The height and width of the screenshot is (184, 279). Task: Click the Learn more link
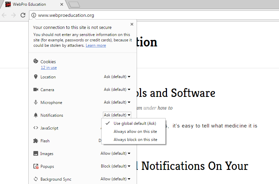pyautogui.click(x=95, y=45)
